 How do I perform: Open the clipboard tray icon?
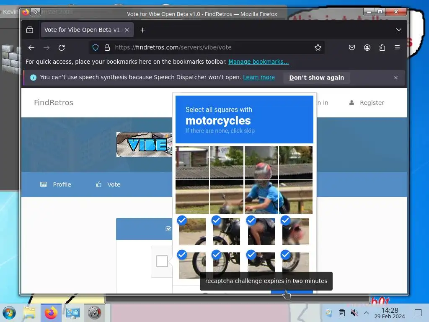coord(342,313)
